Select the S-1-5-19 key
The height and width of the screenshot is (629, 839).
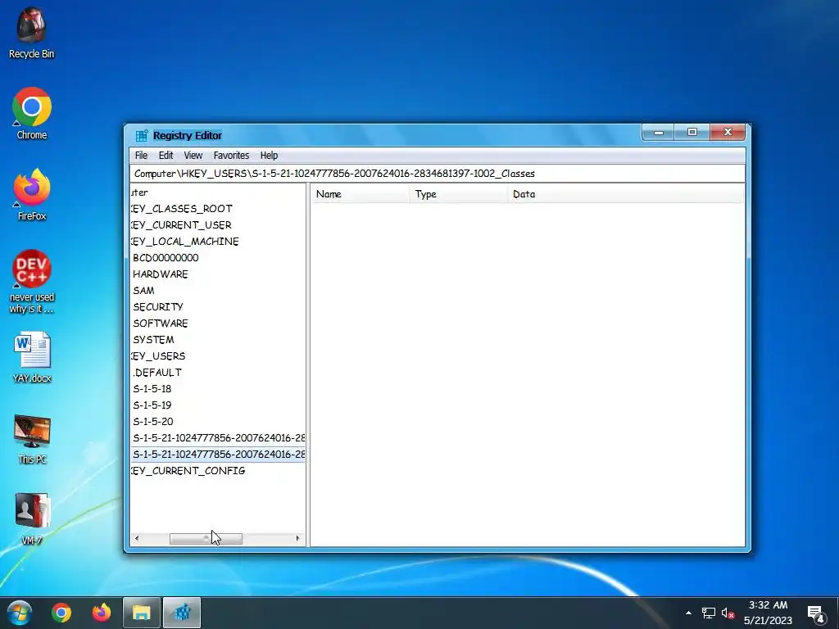pyautogui.click(x=152, y=405)
